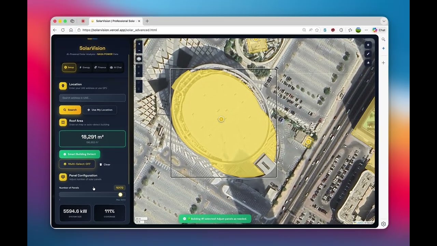Open the sidebar settings gear icon
Viewport: 437px width, 246px height.
383,224
